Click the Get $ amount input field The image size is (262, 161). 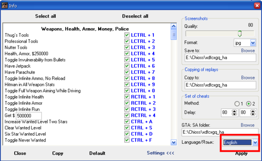click(29, 116)
